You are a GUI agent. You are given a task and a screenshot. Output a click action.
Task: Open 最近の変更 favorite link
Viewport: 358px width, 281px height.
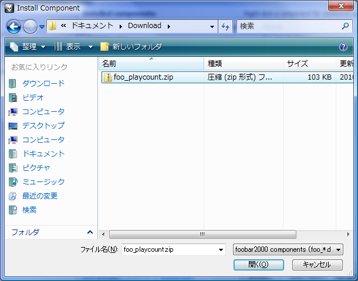tap(40, 196)
